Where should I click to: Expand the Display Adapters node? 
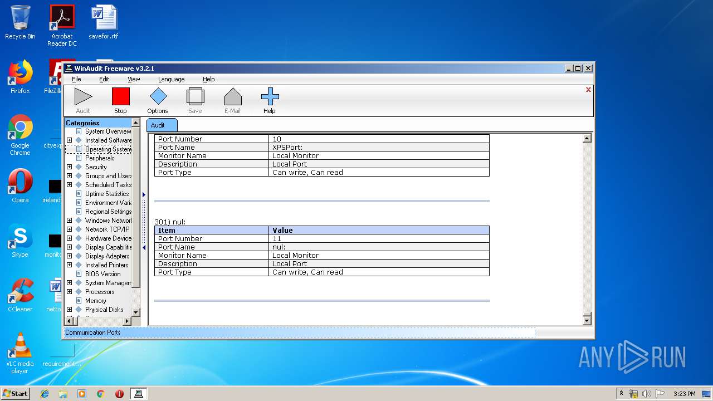click(69, 256)
